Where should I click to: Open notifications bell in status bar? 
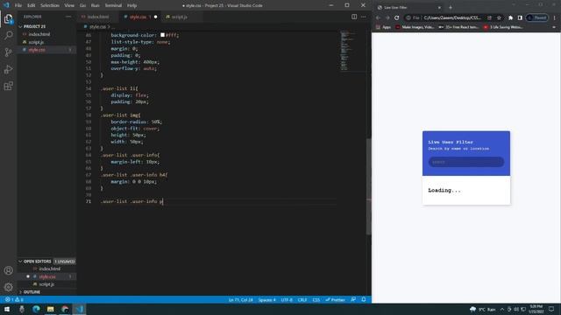tap(364, 299)
